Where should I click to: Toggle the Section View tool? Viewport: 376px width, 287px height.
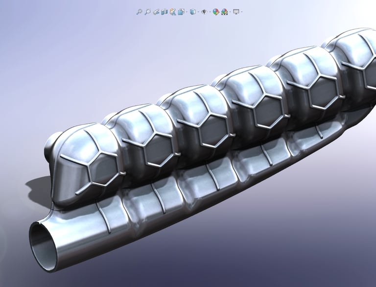[x=164, y=12]
